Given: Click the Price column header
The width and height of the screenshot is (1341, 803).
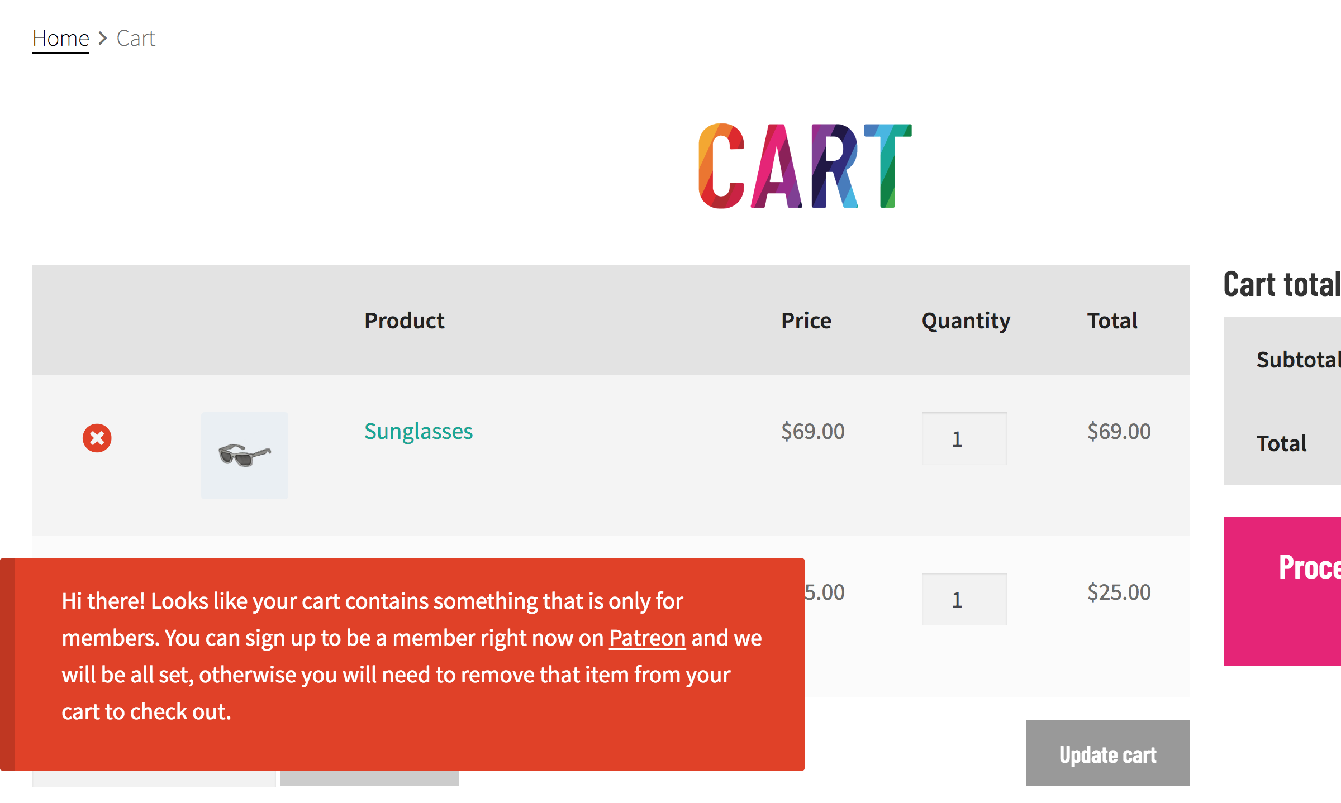Looking at the screenshot, I should click(806, 321).
